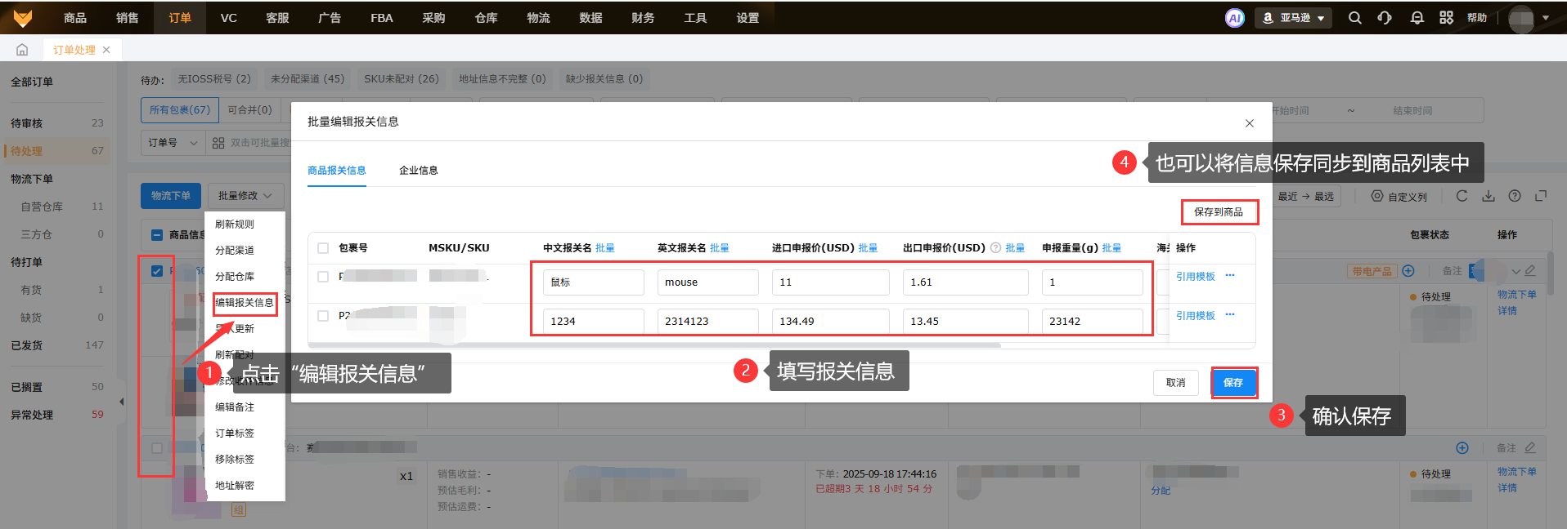Check the checkbox for the 鼠标 row
1567x529 pixels.
323,277
